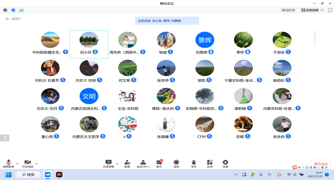This screenshot has height=180, width=334.
Task: Click the 离开会议 leave meeting button
Action: coord(320,164)
